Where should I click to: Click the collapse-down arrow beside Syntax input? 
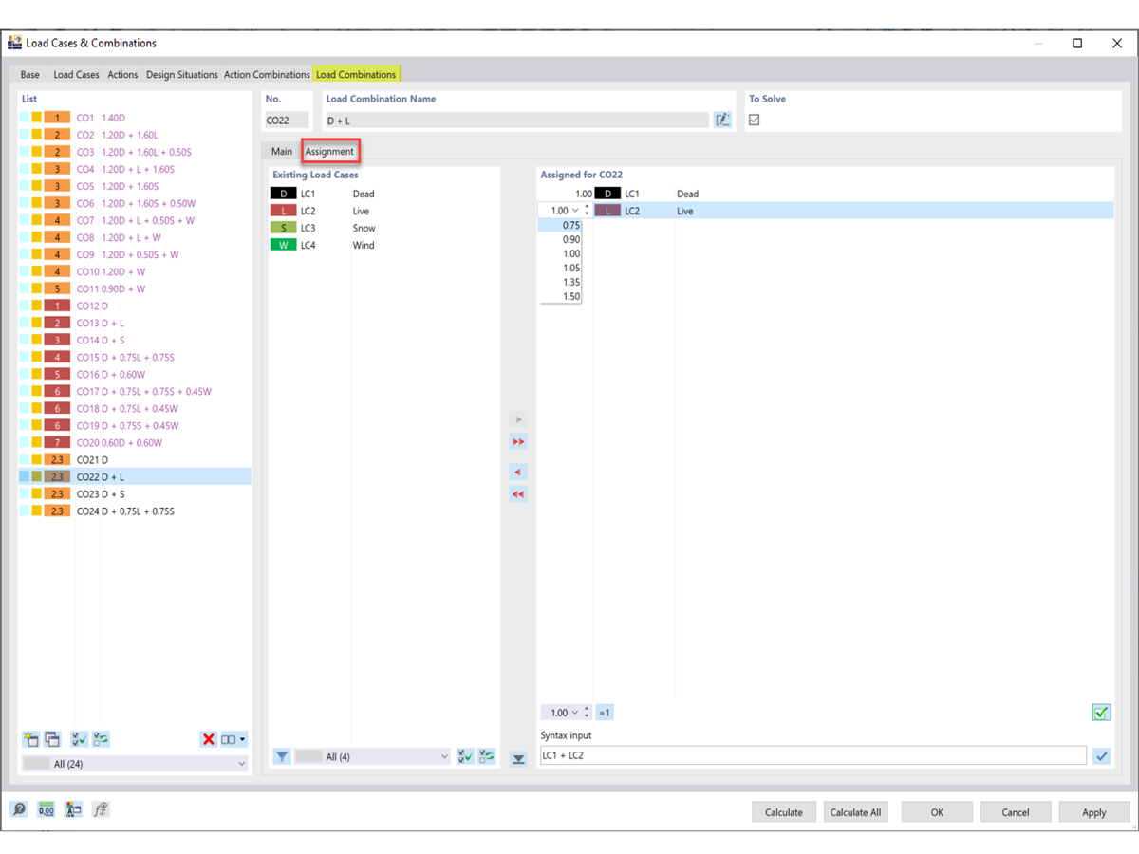[518, 759]
